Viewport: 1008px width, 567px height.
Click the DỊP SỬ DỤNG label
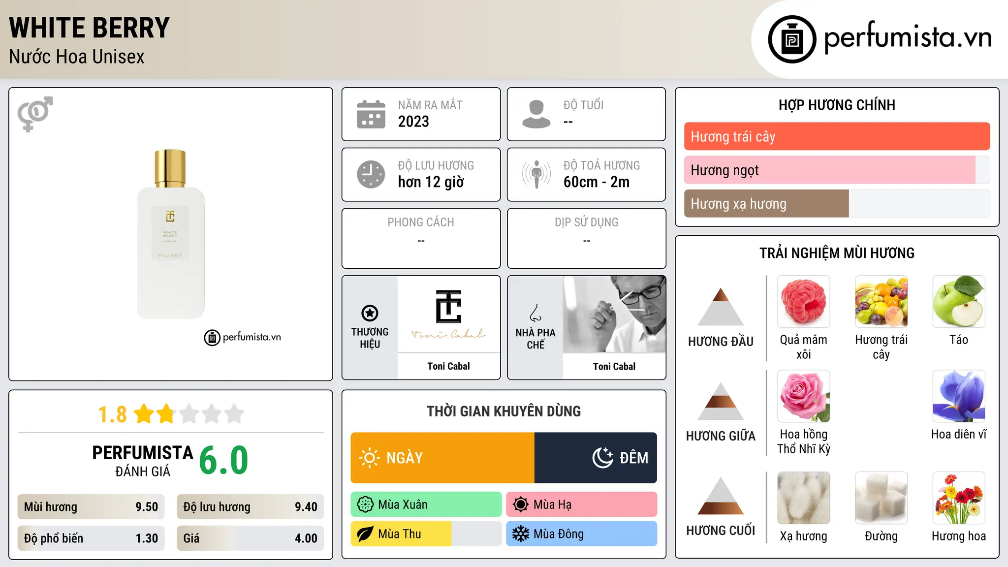point(587,222)
